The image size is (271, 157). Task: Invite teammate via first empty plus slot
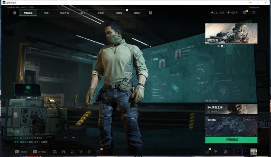point(237,152)
